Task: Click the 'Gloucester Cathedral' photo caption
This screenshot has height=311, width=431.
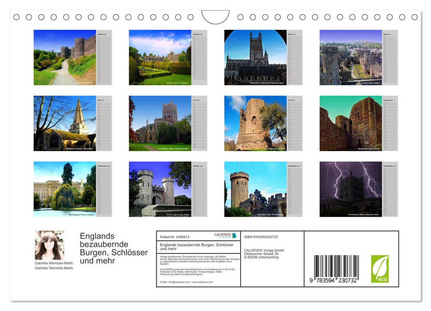Action: (x=267, y=83)
